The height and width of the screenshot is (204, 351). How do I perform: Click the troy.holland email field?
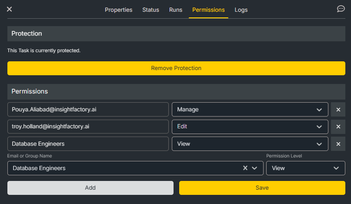88,127
